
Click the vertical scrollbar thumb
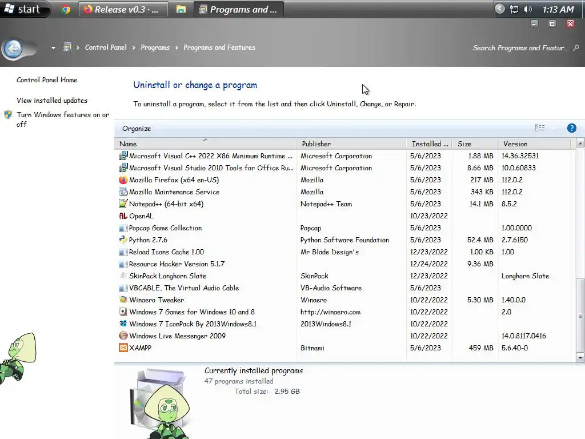coord(580,316)
